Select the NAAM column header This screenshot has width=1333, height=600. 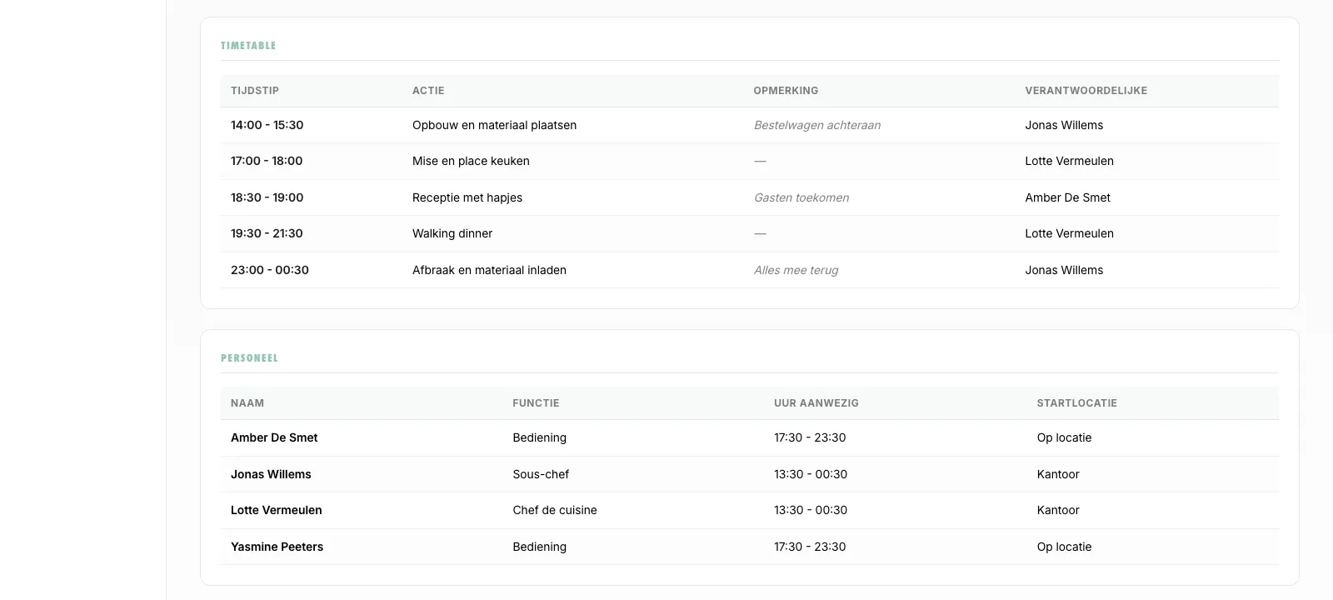click(x=247, y=403)
